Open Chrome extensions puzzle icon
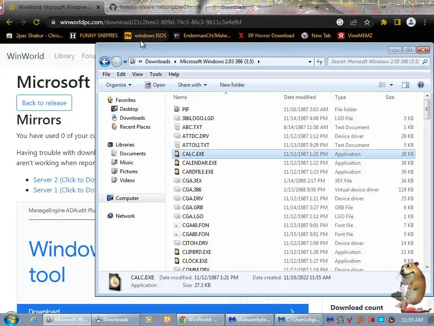 click(x=384, y=22)
